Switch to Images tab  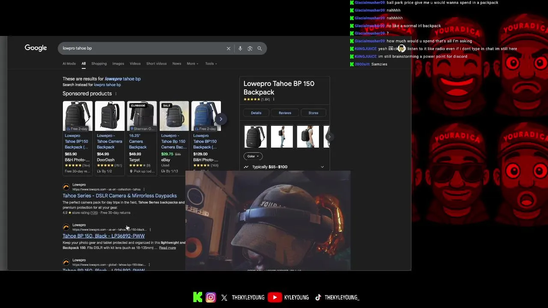point(118,64)
